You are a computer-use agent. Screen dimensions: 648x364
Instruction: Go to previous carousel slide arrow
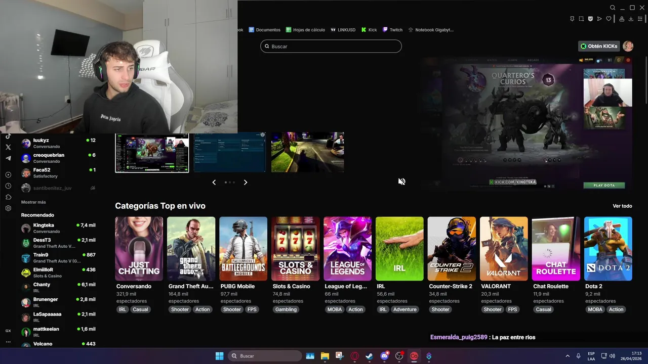(214, 182)
